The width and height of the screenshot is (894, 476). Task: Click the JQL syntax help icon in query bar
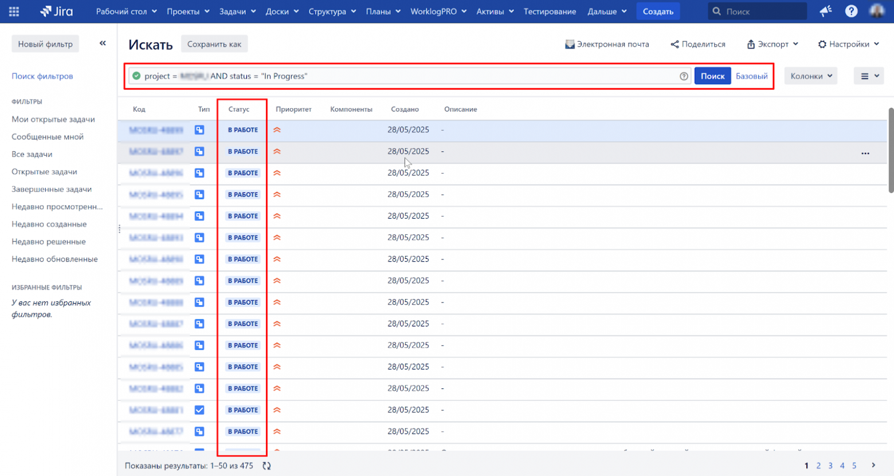pos(684,75)
